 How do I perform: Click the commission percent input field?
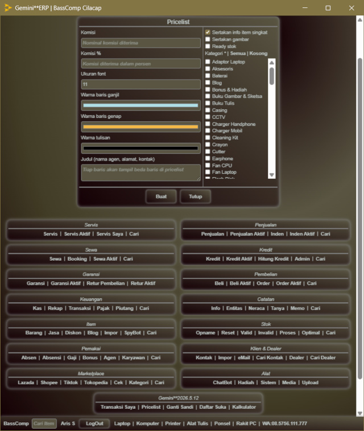pyautogui.click(x=140, y=64)
